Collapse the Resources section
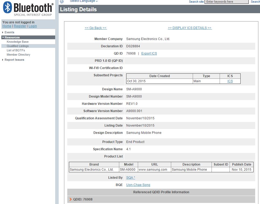 [12, 37]
